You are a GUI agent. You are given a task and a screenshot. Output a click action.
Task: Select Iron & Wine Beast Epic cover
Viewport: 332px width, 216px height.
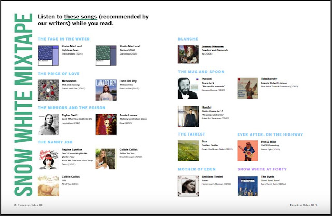247,151
